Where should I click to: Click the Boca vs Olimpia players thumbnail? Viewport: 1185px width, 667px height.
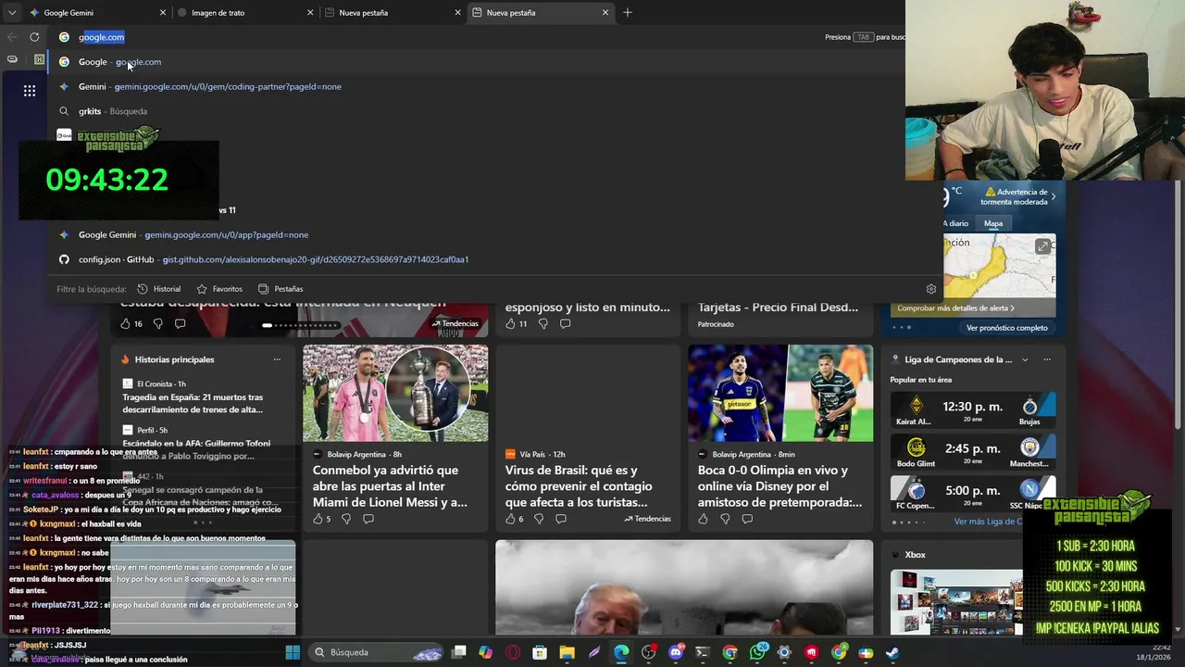780,393
